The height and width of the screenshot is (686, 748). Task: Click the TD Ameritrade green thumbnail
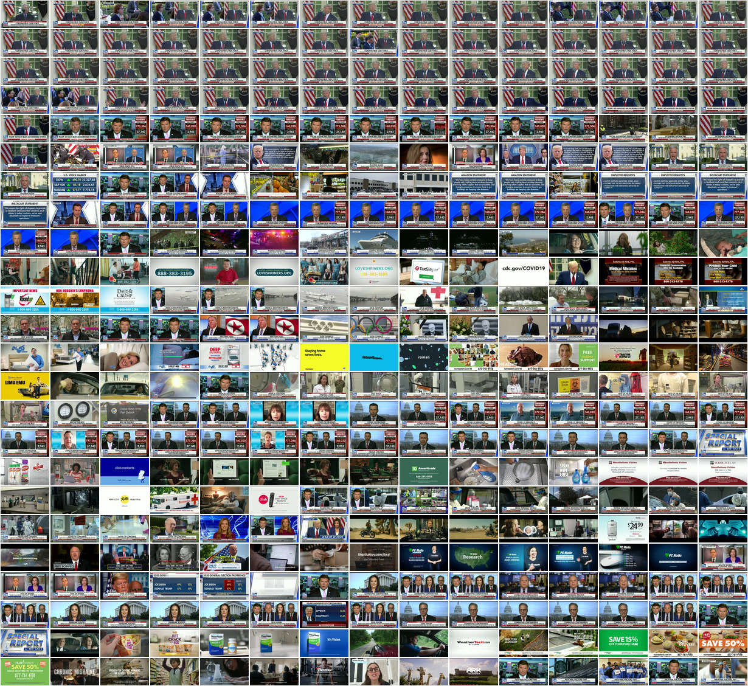click(423, 471)
